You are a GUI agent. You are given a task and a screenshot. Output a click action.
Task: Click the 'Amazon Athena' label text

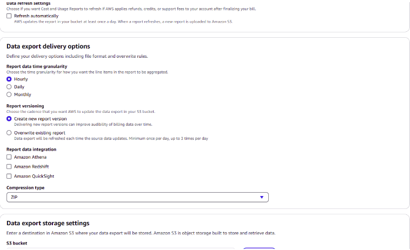(x=30, y=157)
